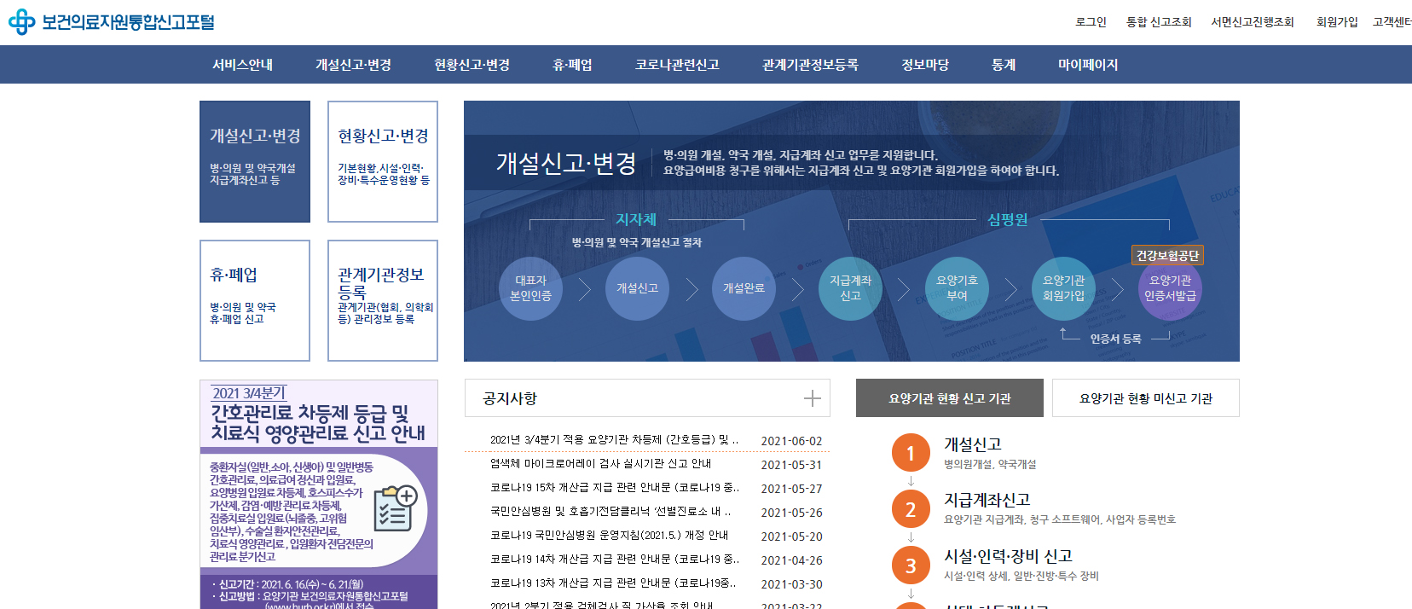Open the 간호관리료 차등제 신고 안내 banner
1412x609 pixels.
(318, 493)
